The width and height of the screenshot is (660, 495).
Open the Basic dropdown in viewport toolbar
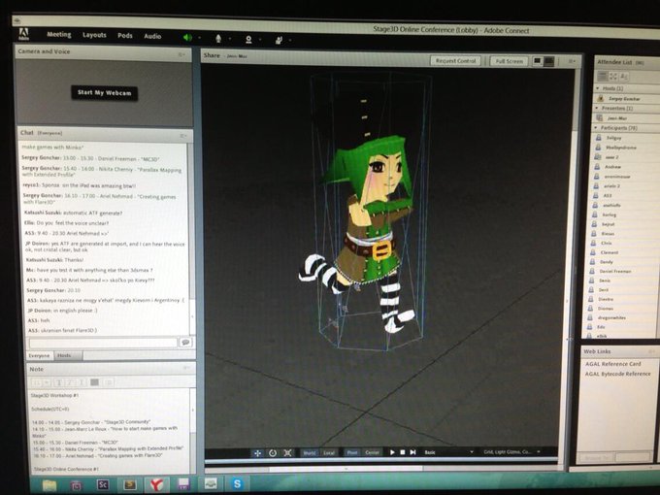coord(449,452)
